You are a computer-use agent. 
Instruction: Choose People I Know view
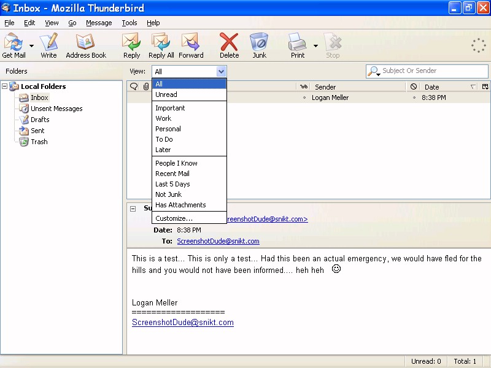(189, 163)
